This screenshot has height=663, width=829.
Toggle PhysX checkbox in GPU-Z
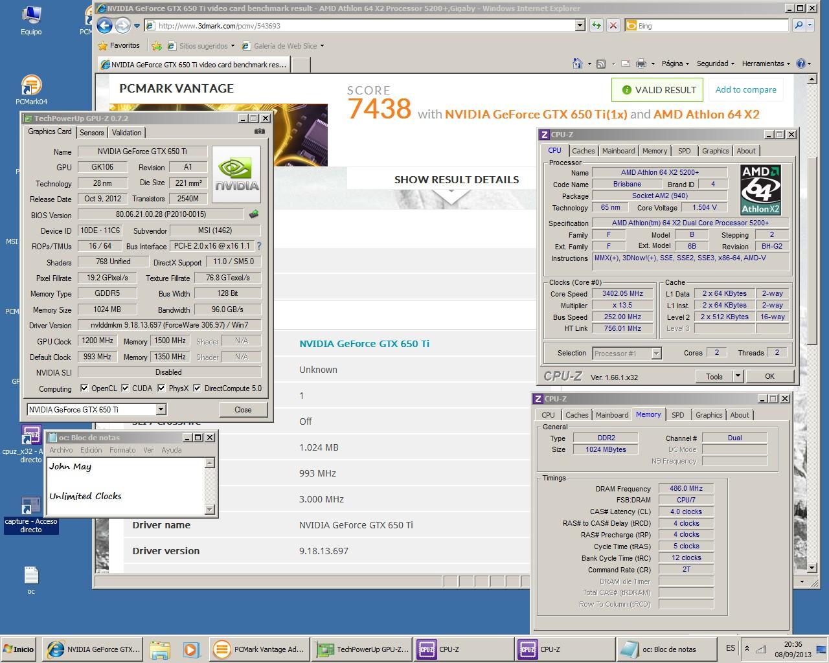(x=161, y=388)
